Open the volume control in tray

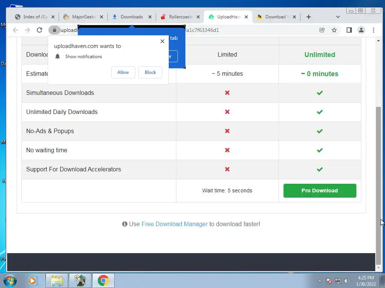click(347, 281)
